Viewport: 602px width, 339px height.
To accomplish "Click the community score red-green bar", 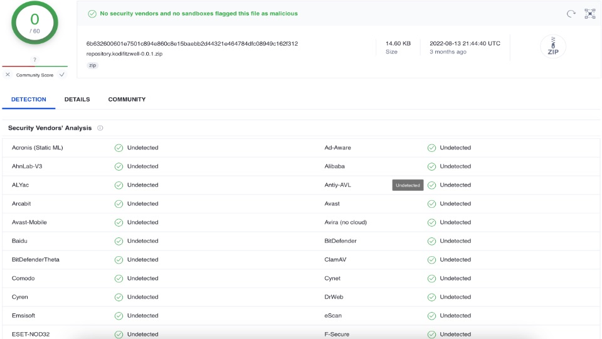I will pyautogui.click(x=34, y=66).
